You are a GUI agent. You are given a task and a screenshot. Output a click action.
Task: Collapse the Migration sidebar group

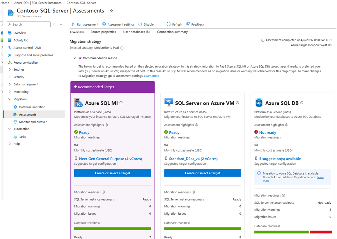point(10,99)
